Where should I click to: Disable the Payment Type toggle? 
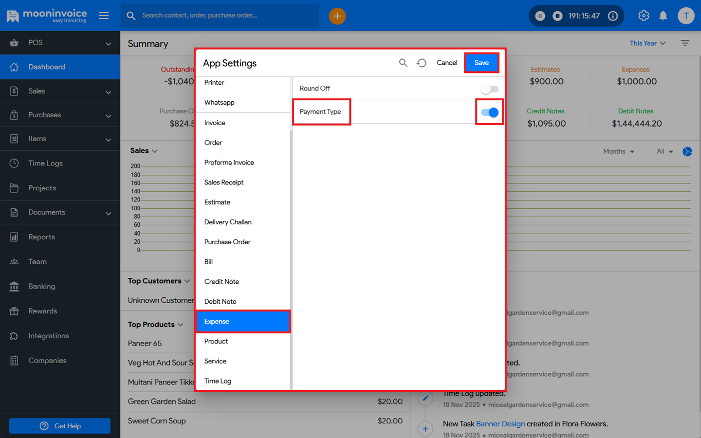pyautogui.click(x=489, y=112)
